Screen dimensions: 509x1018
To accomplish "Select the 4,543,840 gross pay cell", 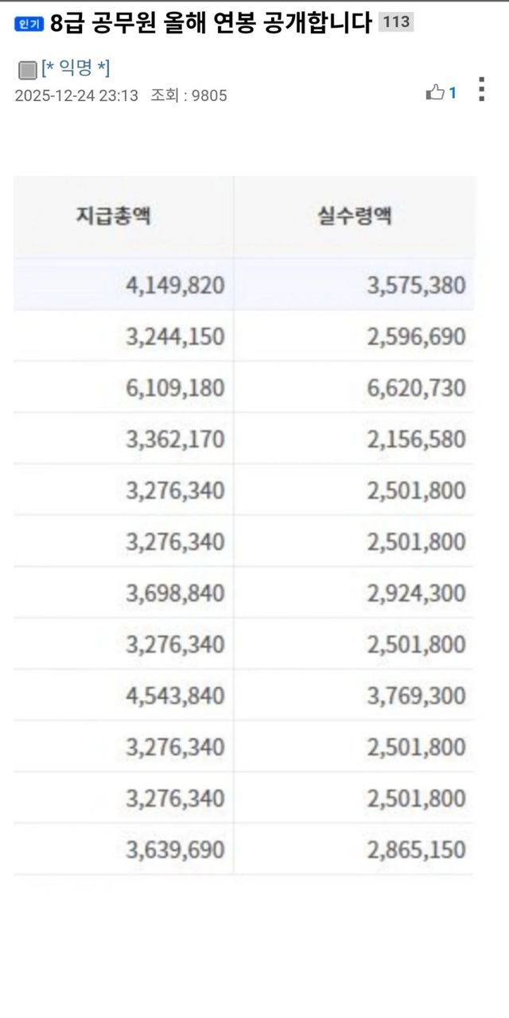I will (175, 697).
